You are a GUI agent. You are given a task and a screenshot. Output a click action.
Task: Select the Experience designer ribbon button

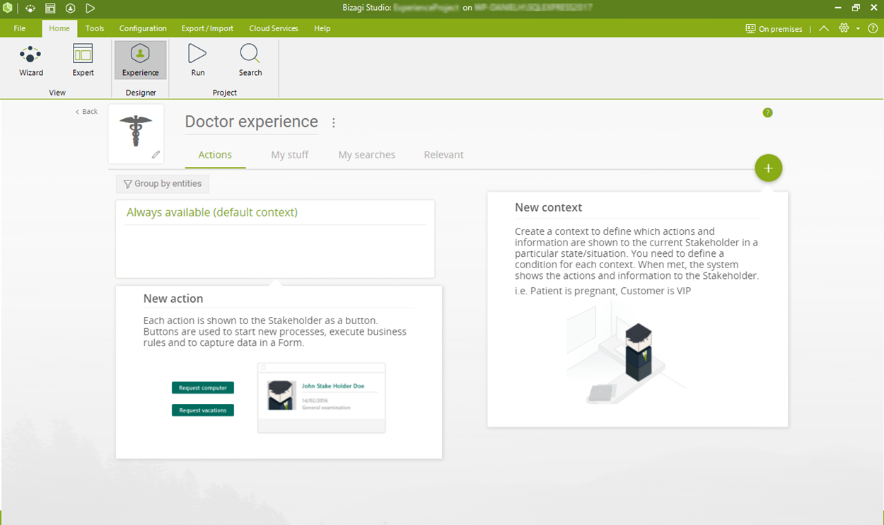(141, 60)
